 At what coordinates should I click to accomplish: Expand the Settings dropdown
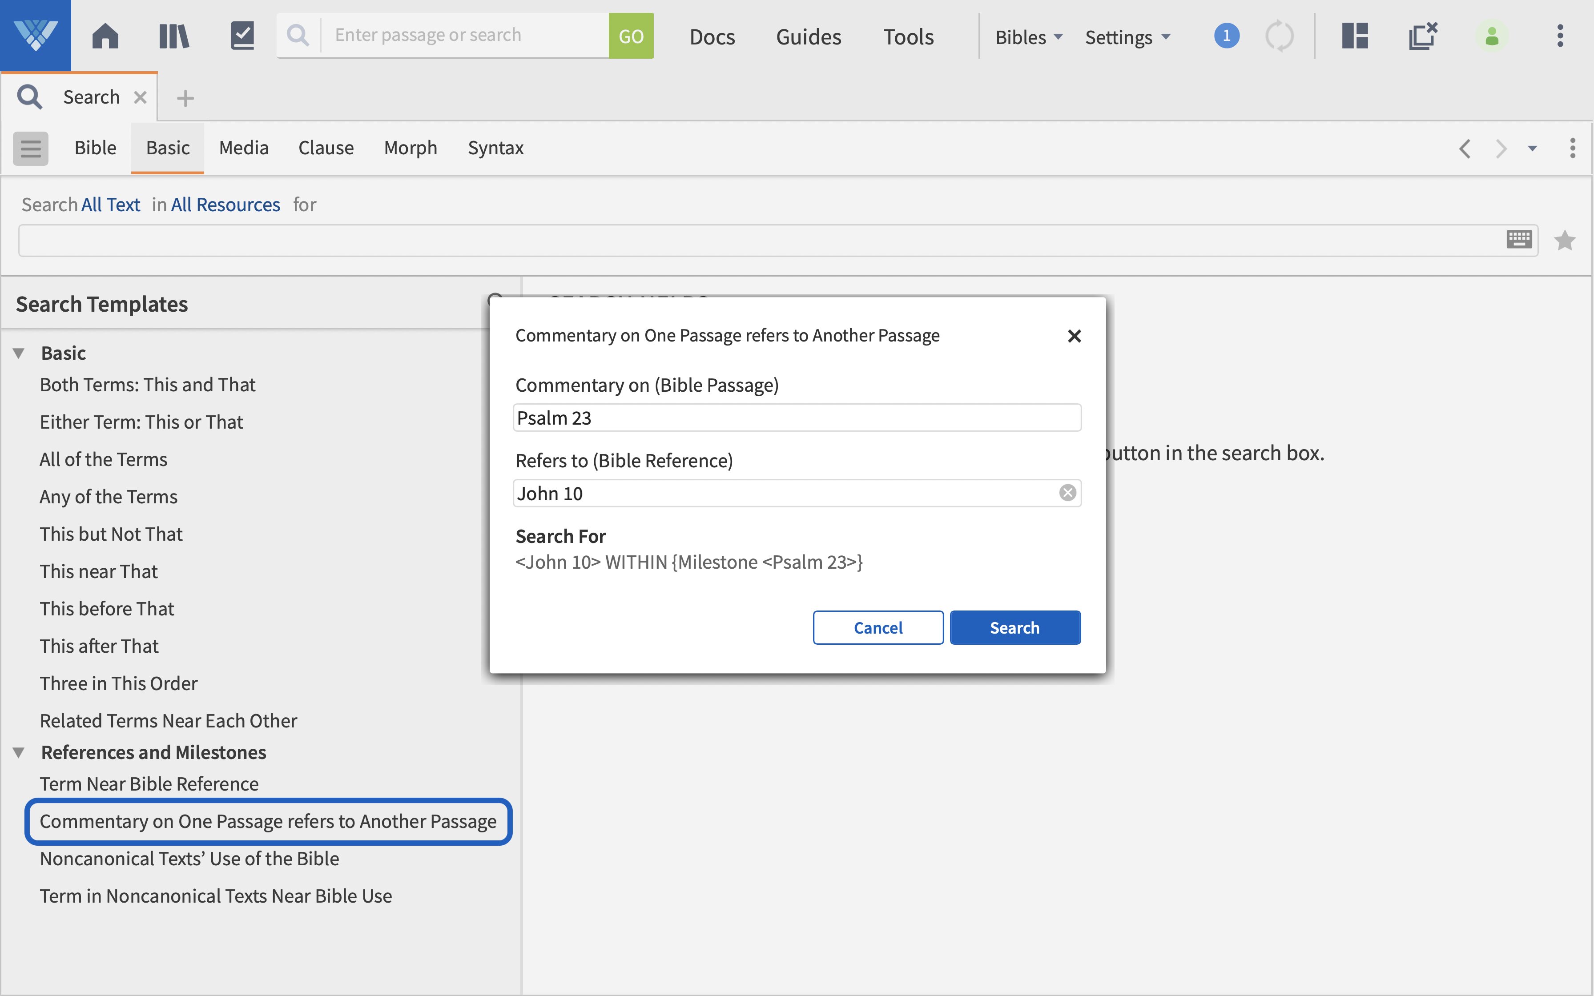(1127, 37)
